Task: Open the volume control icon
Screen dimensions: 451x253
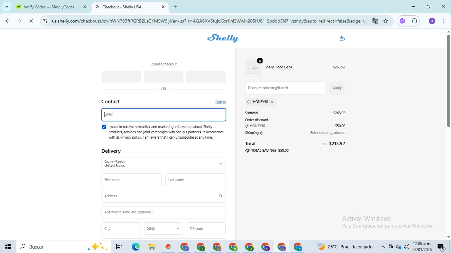Action: pyautogui.click(x=407, y=247)
